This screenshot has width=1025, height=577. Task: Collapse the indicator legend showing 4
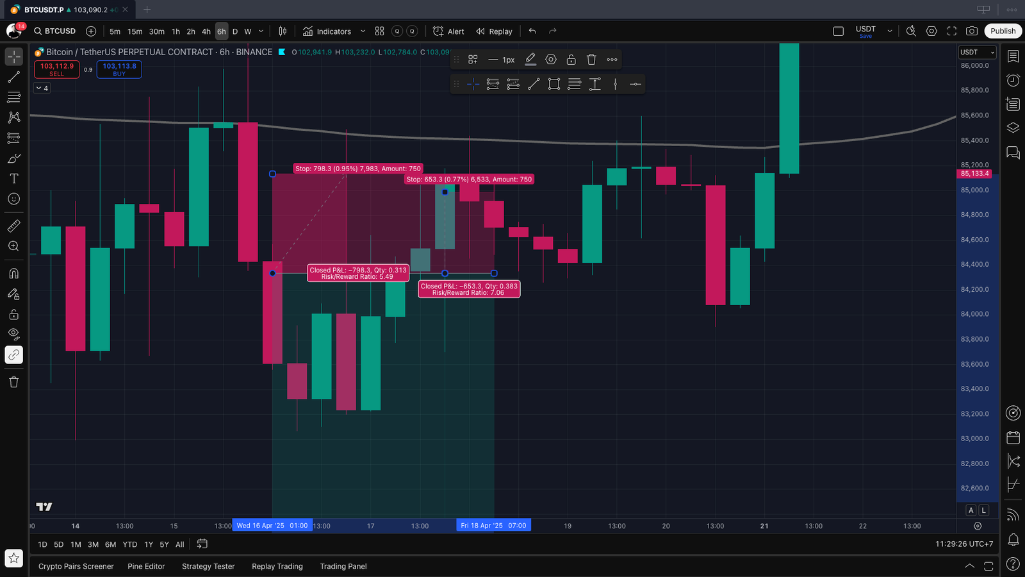42,88
